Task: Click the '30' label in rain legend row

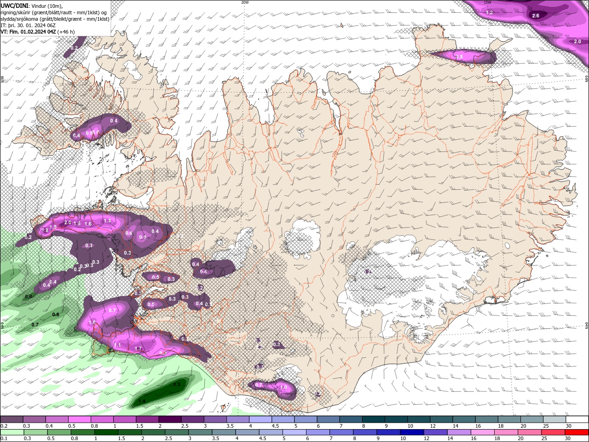Action: [x=567, y=439]
